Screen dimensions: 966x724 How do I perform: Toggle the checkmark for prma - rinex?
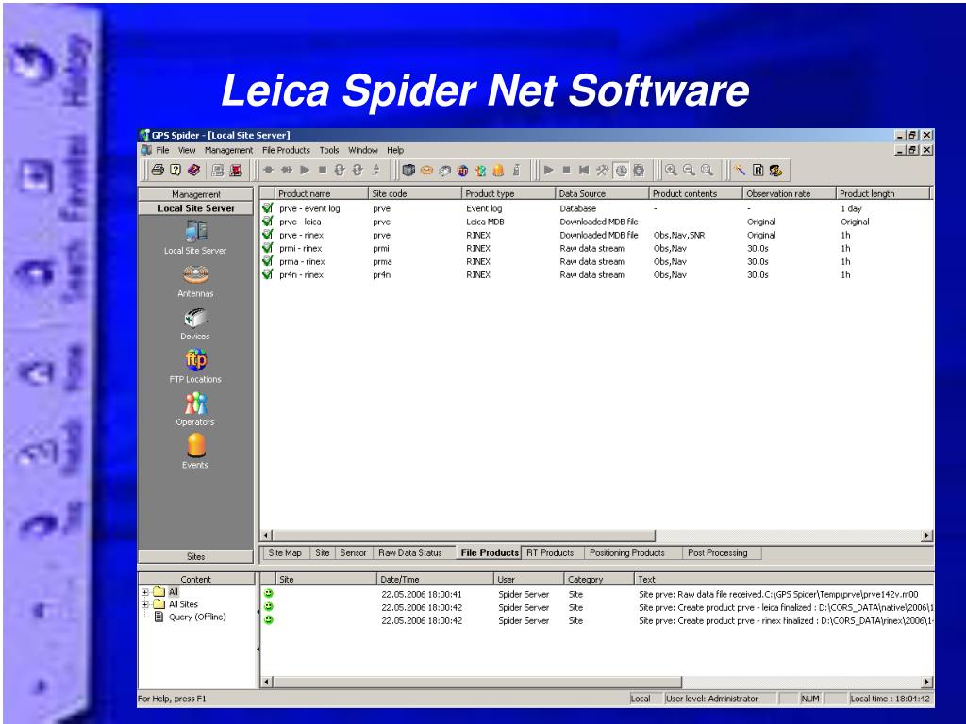point(267,261)
